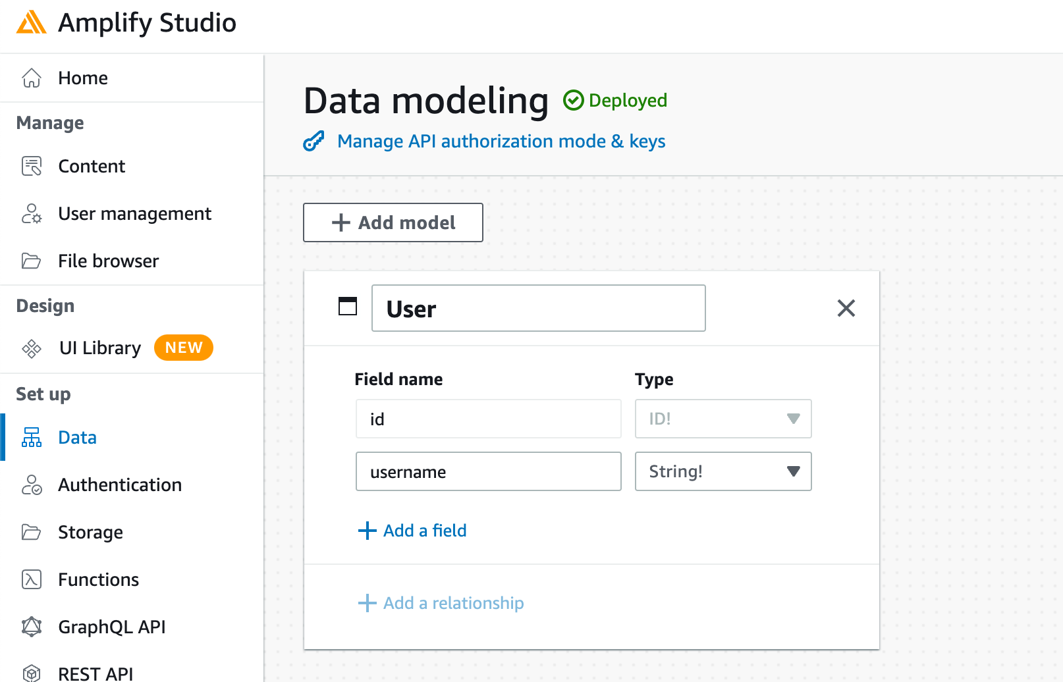Open the String! type dropdown
This screenshot has height=682, width=1063.
click(x=723, y=471)
